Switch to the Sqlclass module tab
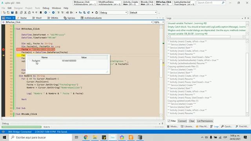 click(69, 18)
